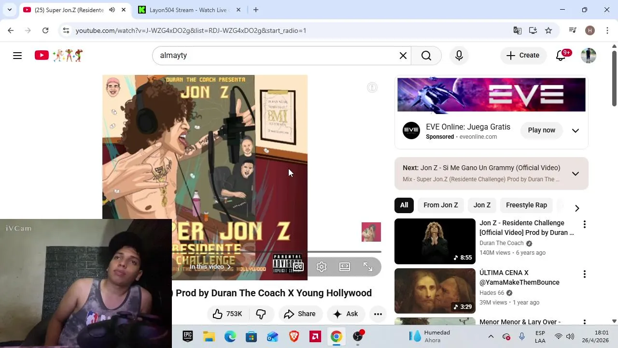The width and height of the screenshot is (618, 348).
Task: Visit the Duran The Coach channel
Action: pyautogui.click(x=502, y=243)
